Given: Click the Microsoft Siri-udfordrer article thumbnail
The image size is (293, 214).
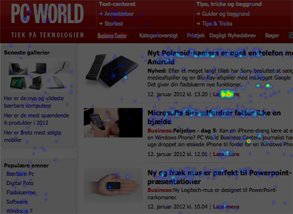Looking at the screenshot, I should 113,122.
